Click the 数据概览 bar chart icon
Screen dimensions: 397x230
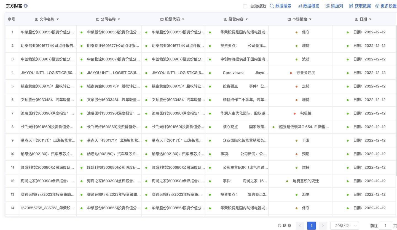300,6
